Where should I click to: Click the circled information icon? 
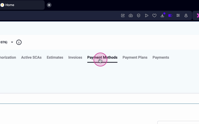19,42
